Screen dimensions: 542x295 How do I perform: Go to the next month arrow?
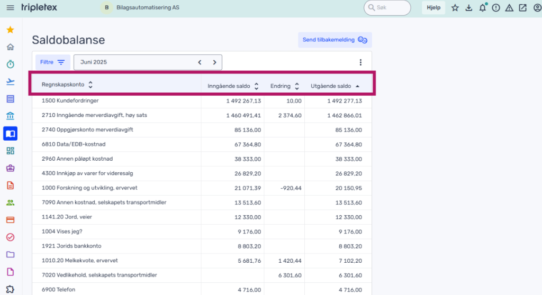click(215, 62)
